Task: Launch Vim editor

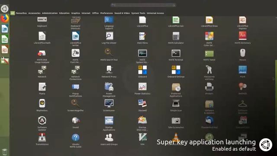Action: coord(142,139)
